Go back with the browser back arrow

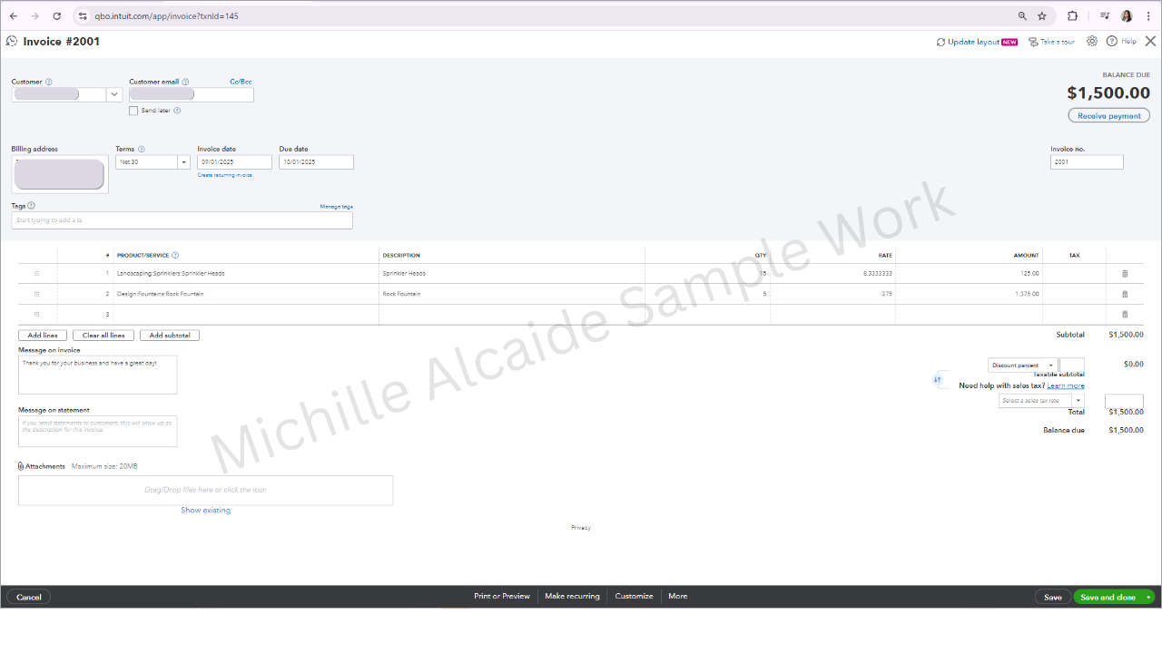point(14,16)
